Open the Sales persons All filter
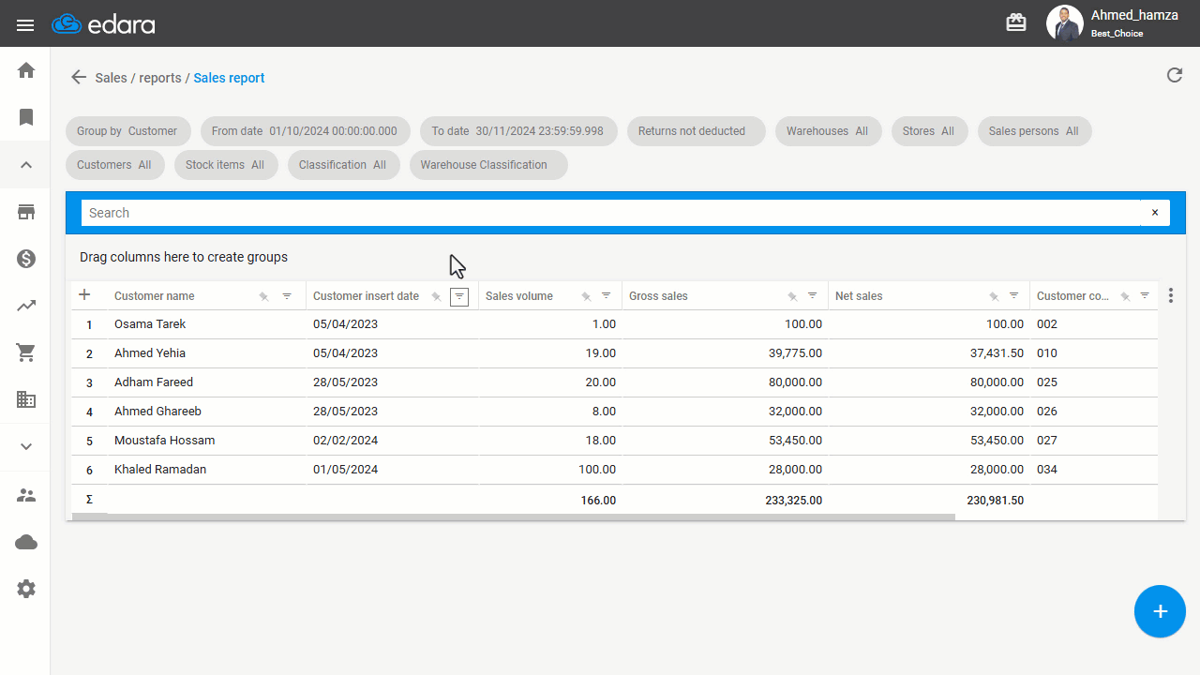 1034,131
